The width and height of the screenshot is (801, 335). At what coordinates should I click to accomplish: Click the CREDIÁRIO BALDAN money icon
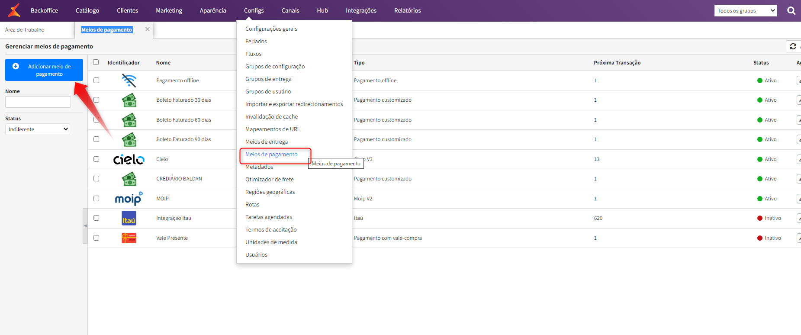(x=129, y=179)
